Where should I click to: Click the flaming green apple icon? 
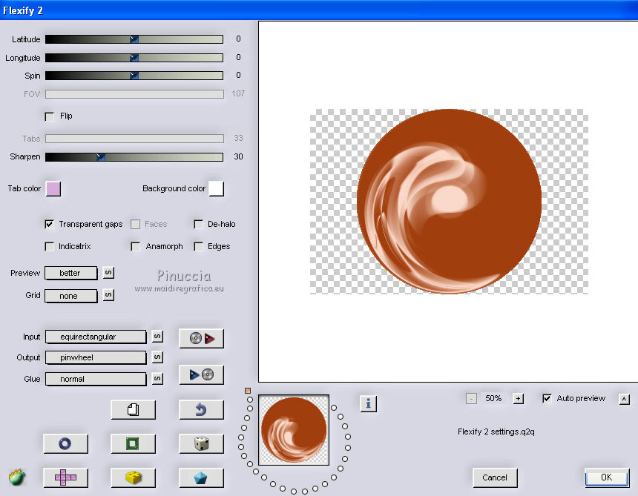17,477
